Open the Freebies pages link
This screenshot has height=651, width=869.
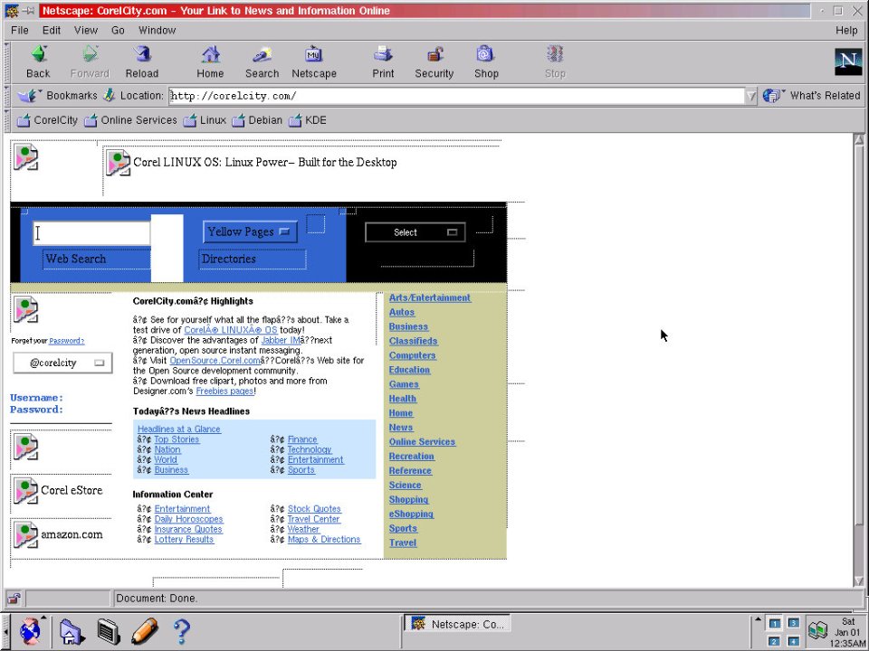tap(224, 391)
